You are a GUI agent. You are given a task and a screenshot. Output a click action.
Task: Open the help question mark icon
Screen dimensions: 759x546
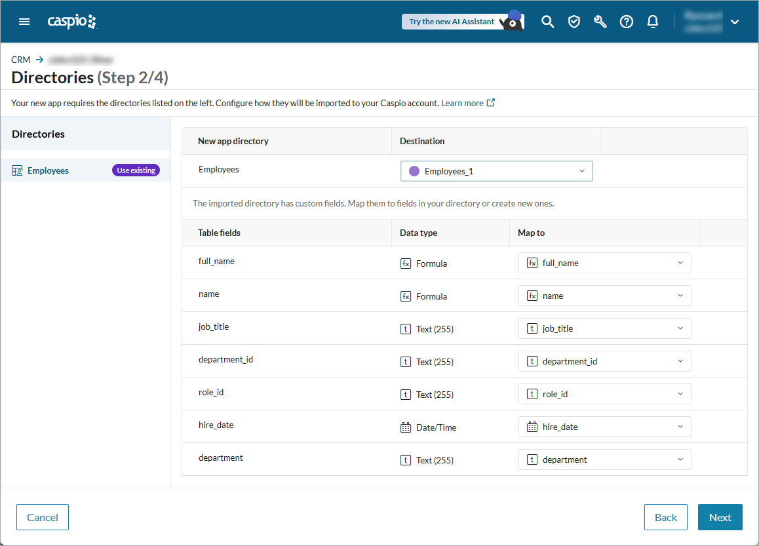click(626, 21)
